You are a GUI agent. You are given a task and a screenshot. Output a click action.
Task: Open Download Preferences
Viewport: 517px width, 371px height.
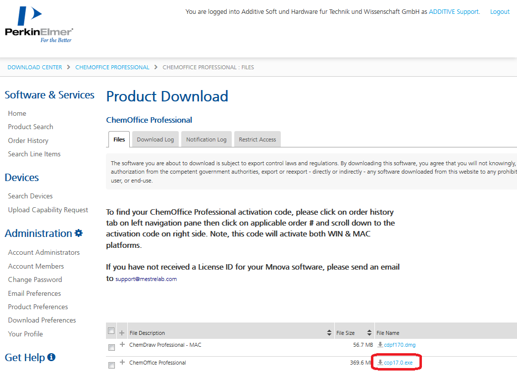(42, 320)
